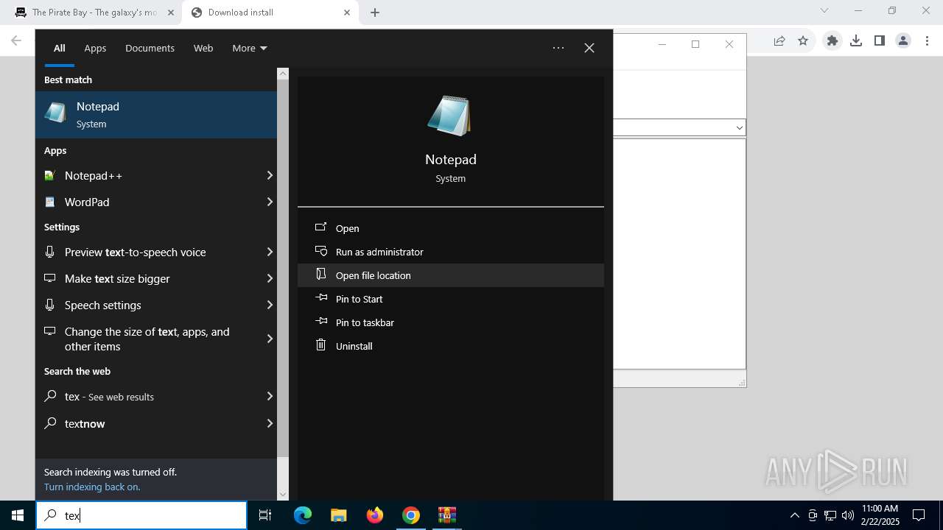Viewport: 943px width, 530px height.
Task: Open the notifications action center
Action: [919, 515]
